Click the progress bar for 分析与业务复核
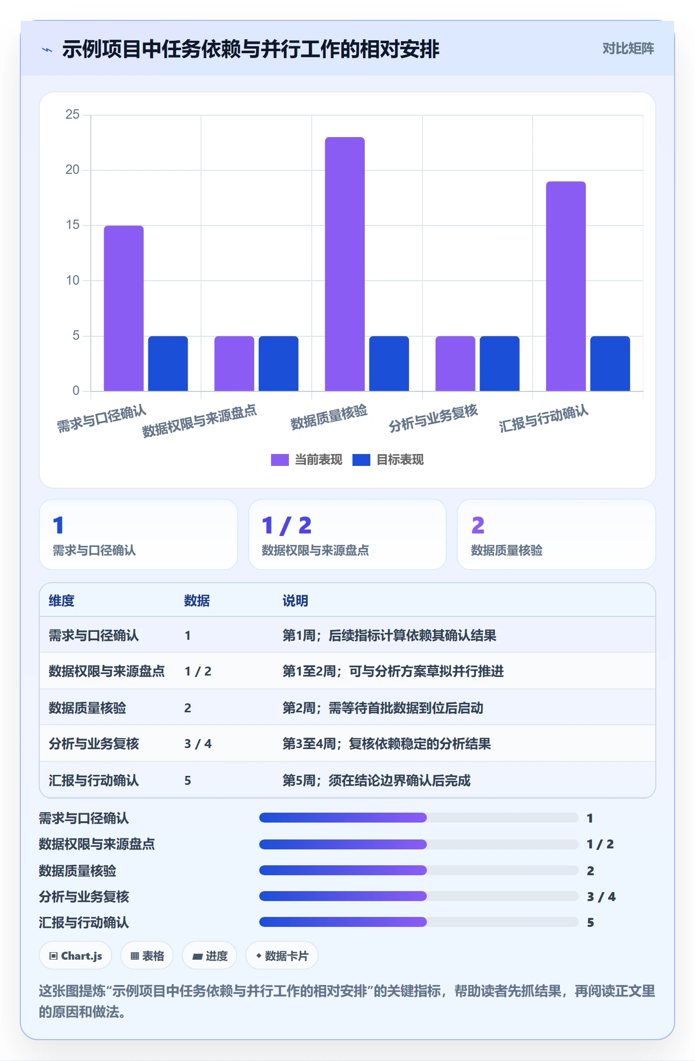Image resolution: width=695 pixels, height=1061 pixels. click(x=418, y=896)
